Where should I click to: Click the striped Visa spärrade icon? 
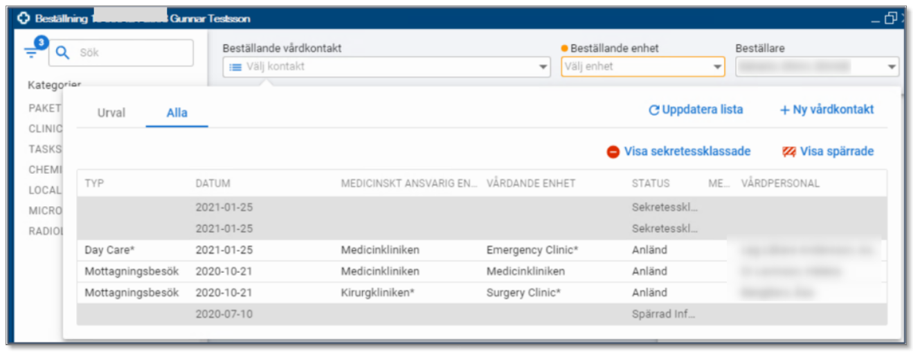(788, 152)
